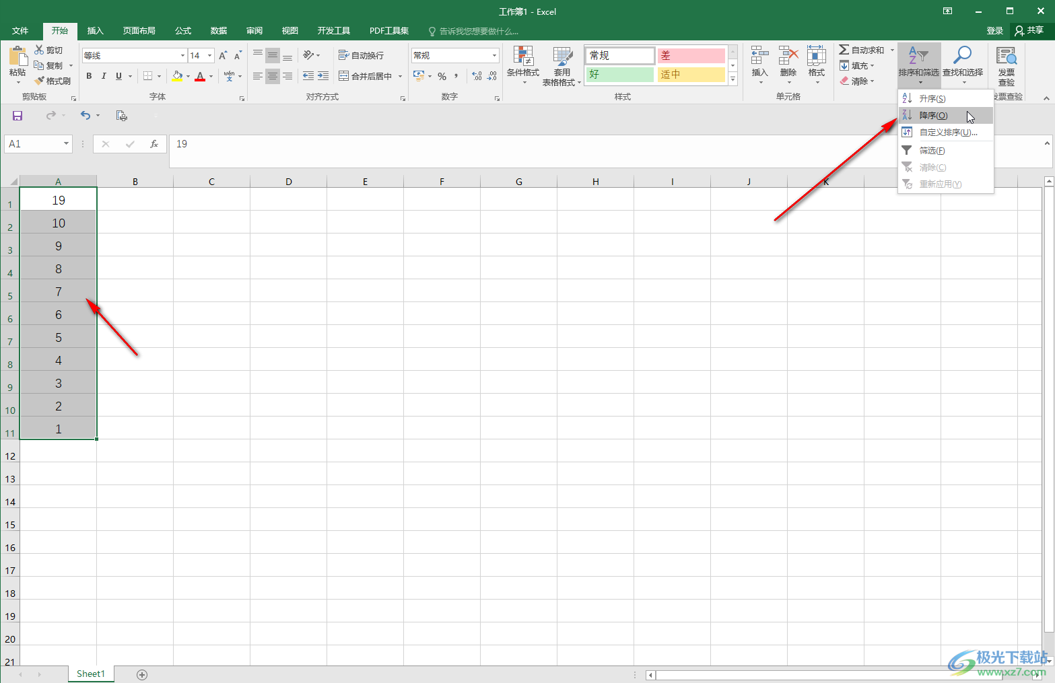Open Format as Table styles
The width and height of the screenshot is (1055, 683).
pyautogui.click(x=561, y=66)
